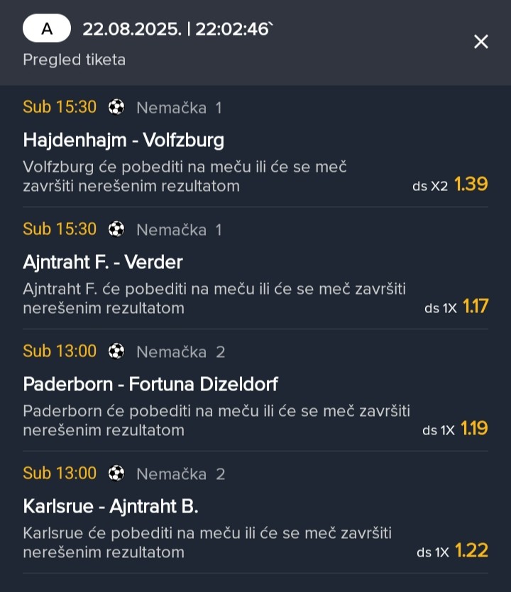
Task: Click Nemačka 1 league label on first match
Action: click(179, 108)
